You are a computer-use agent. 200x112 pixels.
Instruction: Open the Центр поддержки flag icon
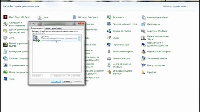coord(143,65)
